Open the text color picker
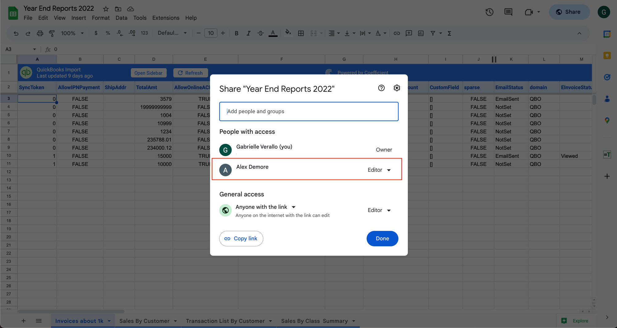Viewport: 617px width, 328px height. pyautogui.click(x=273, y=33)
